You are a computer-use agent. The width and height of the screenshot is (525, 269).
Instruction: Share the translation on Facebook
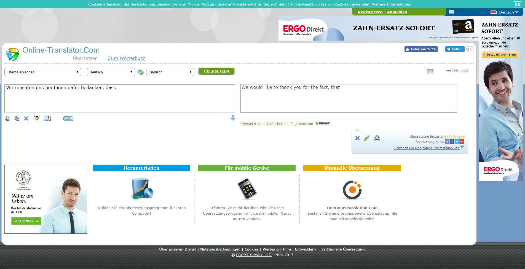click(x=452, y=142)
